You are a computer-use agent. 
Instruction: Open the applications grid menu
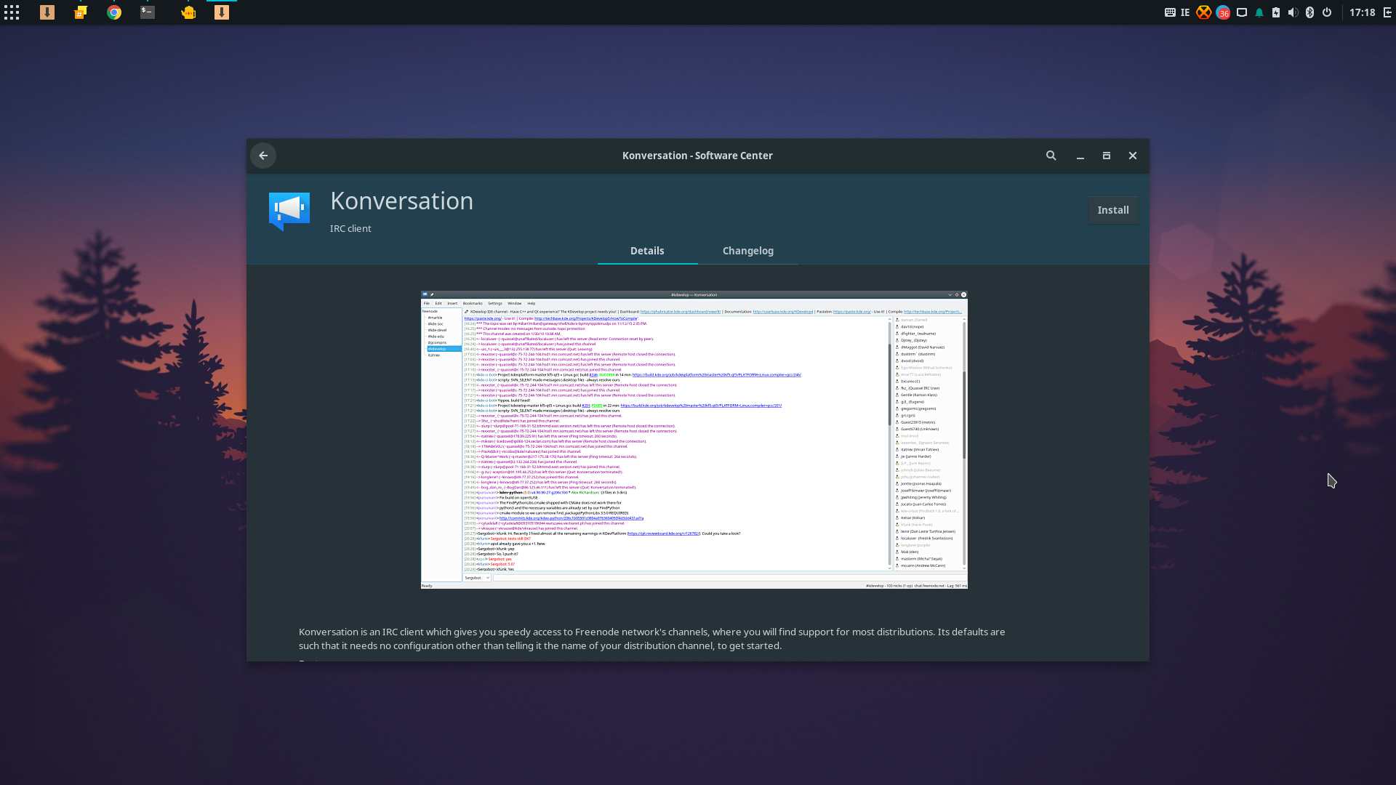click(x=12, y=12)
